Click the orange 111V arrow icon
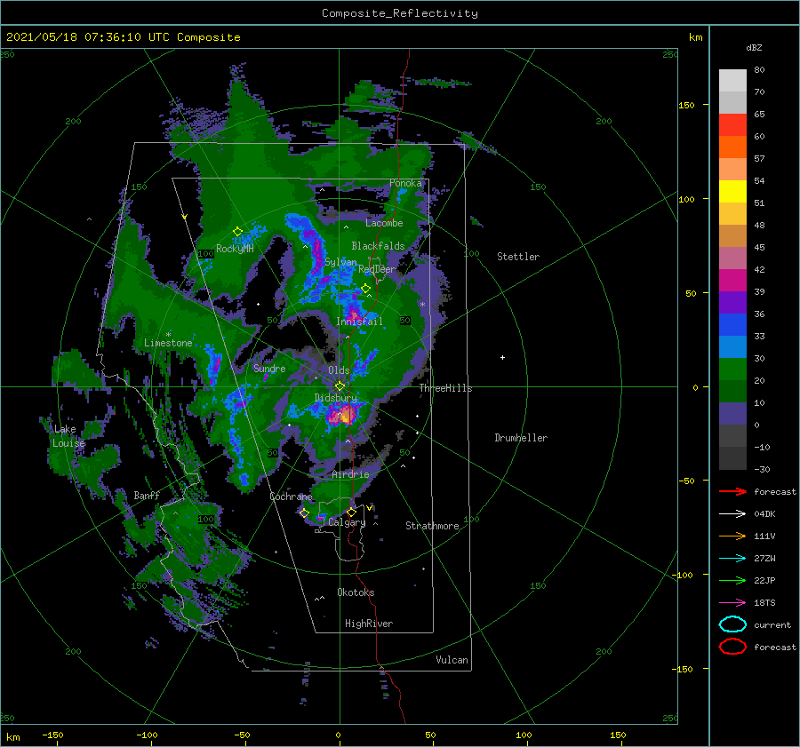Image resolution: width=800 pixels, height=747 pixels. point(732,536)
